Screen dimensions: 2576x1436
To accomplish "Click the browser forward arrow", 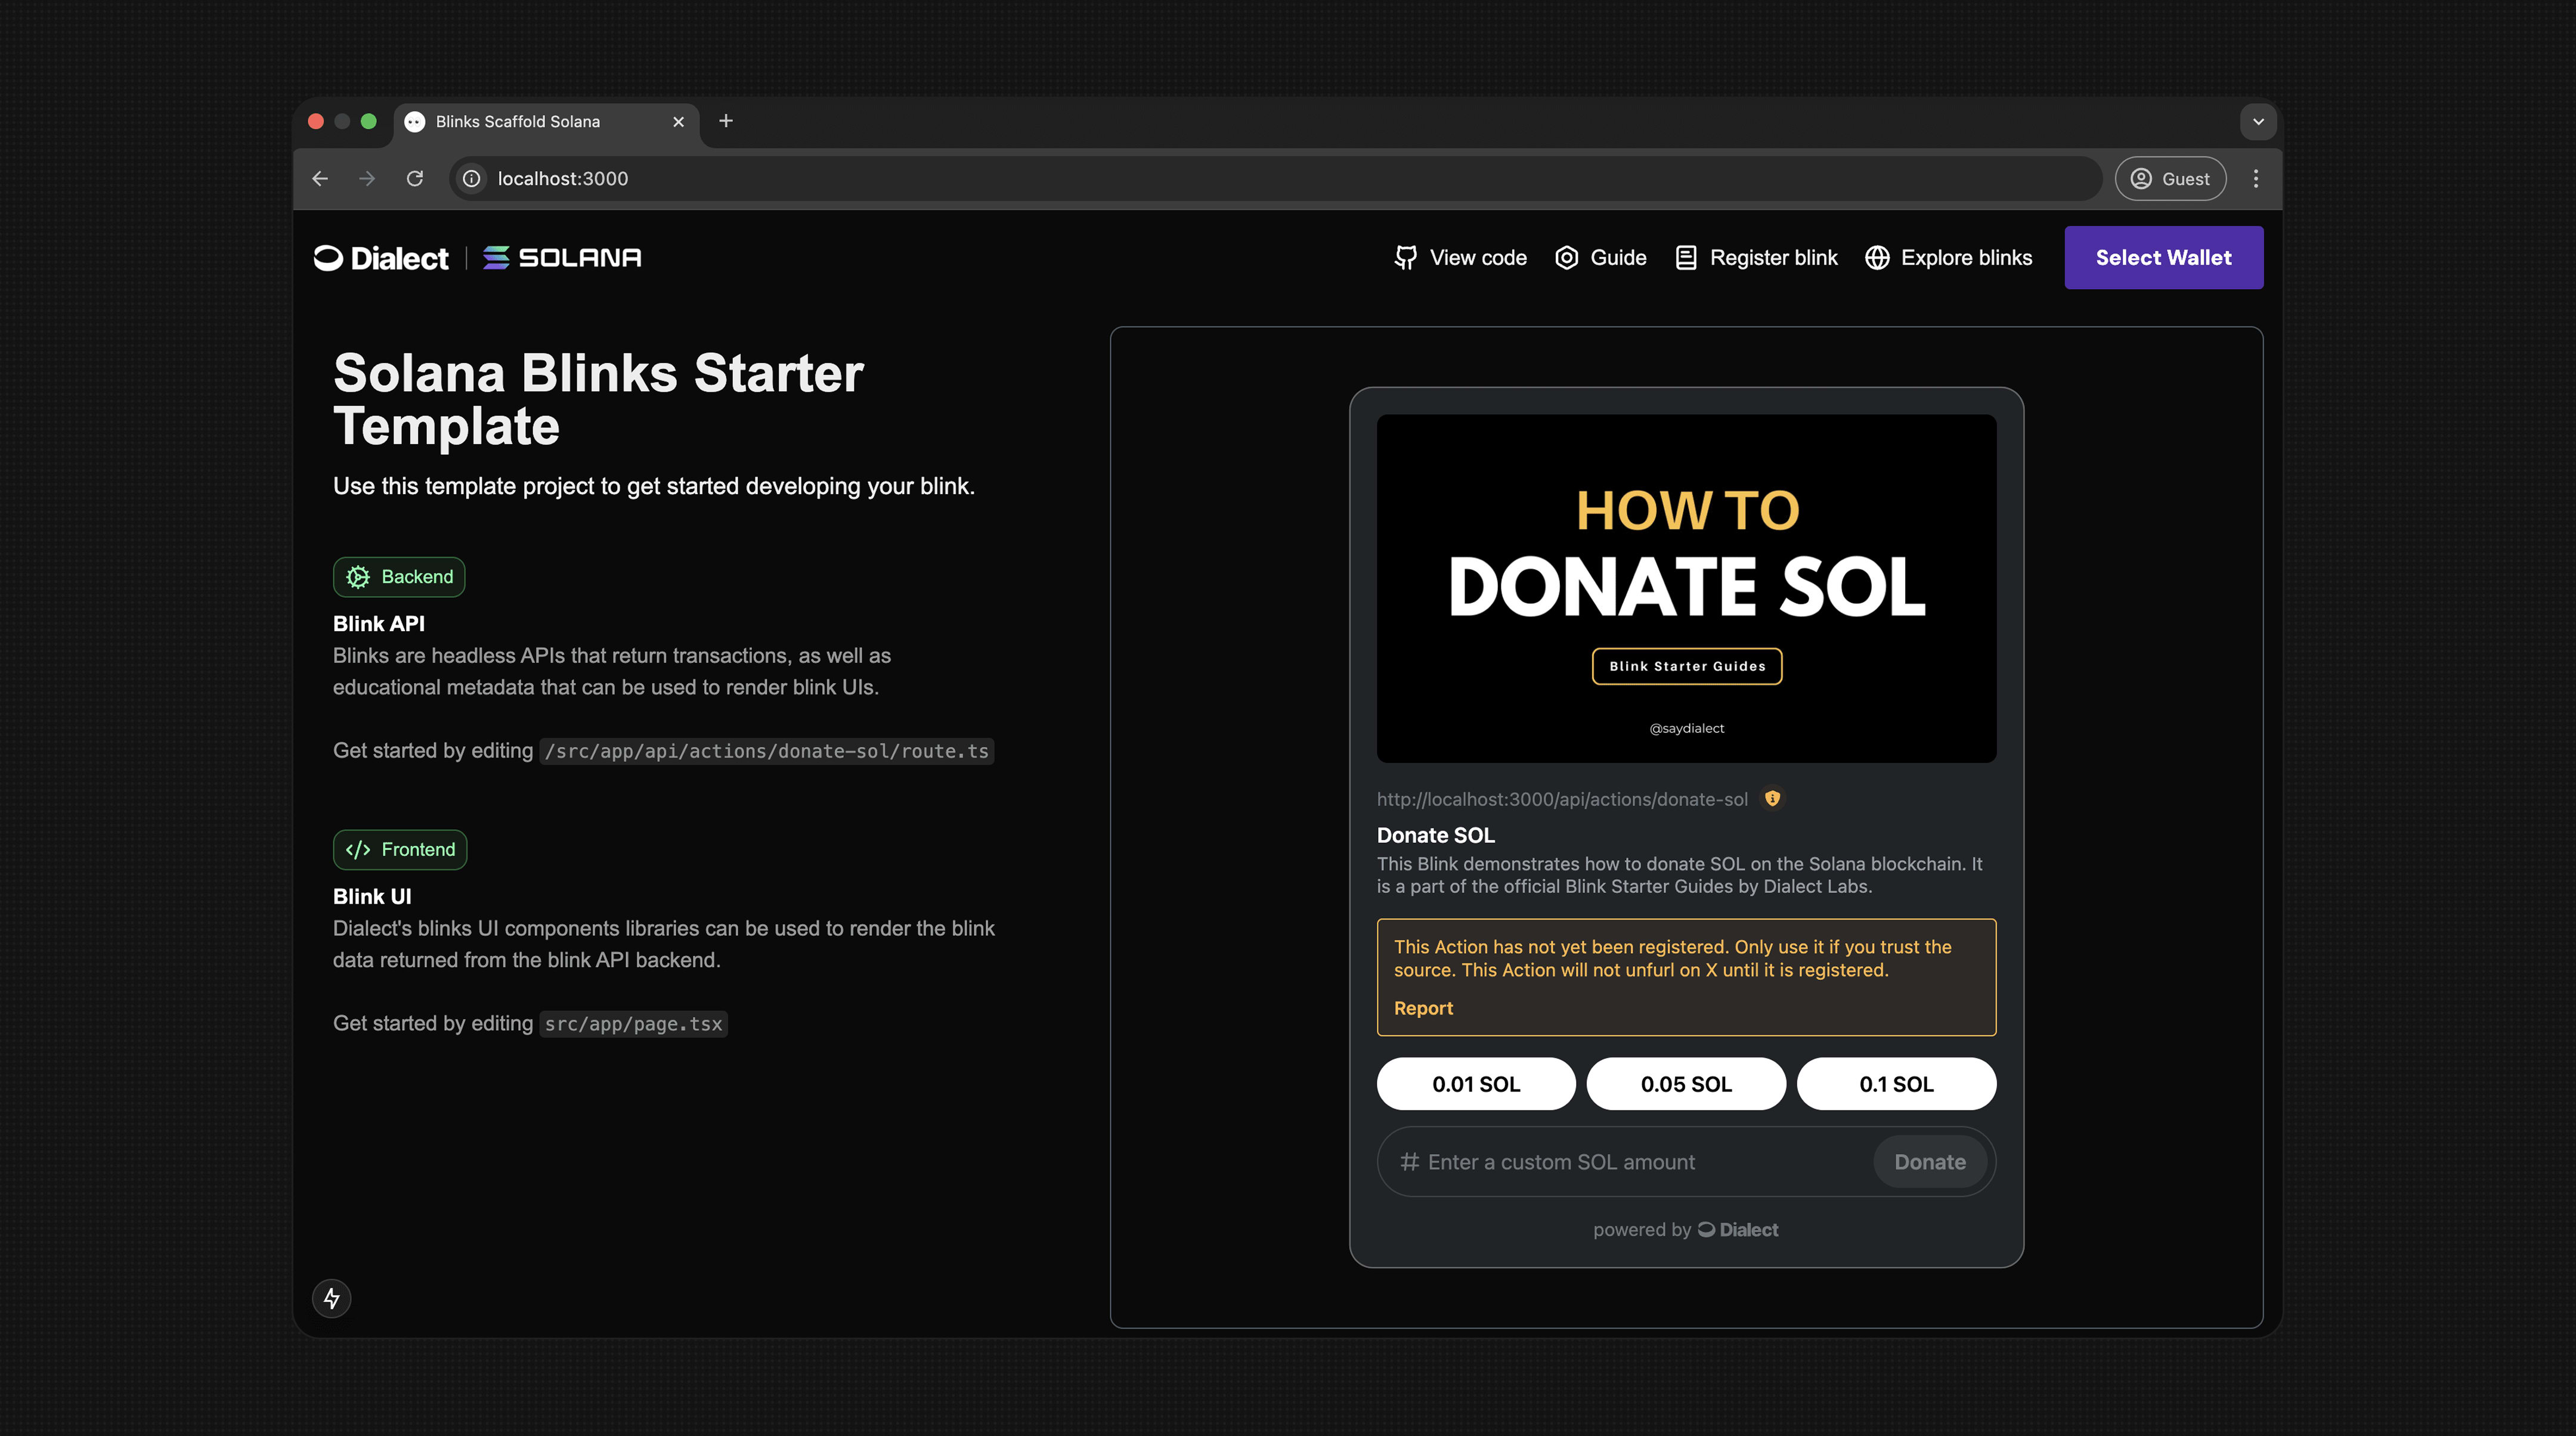I will [x=367, y=178].
